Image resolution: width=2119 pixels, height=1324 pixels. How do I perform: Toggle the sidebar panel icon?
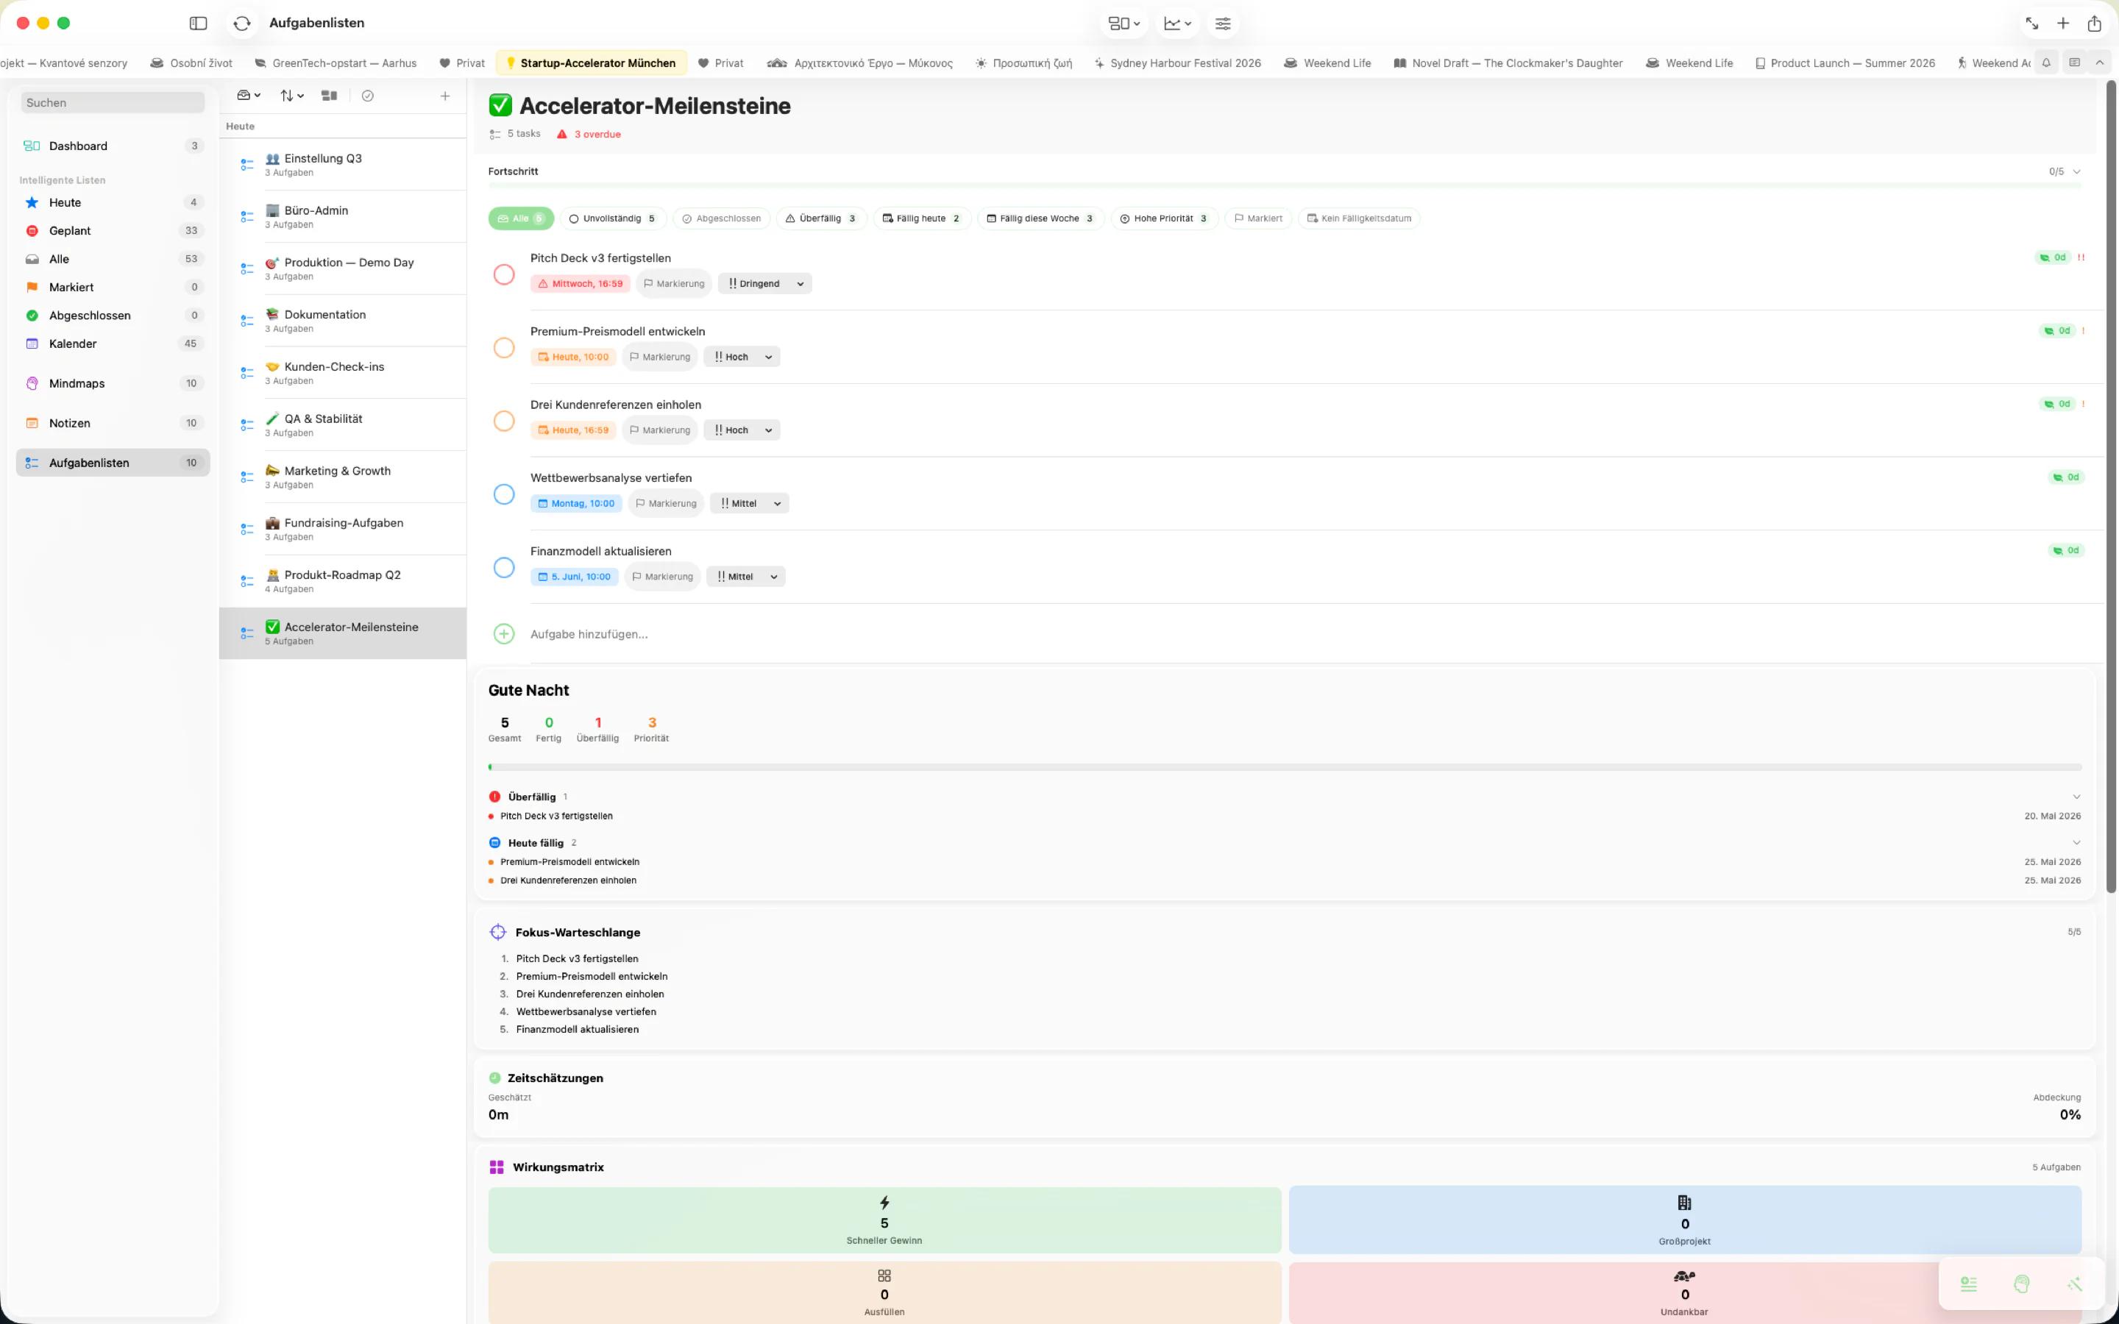point(198,24)
